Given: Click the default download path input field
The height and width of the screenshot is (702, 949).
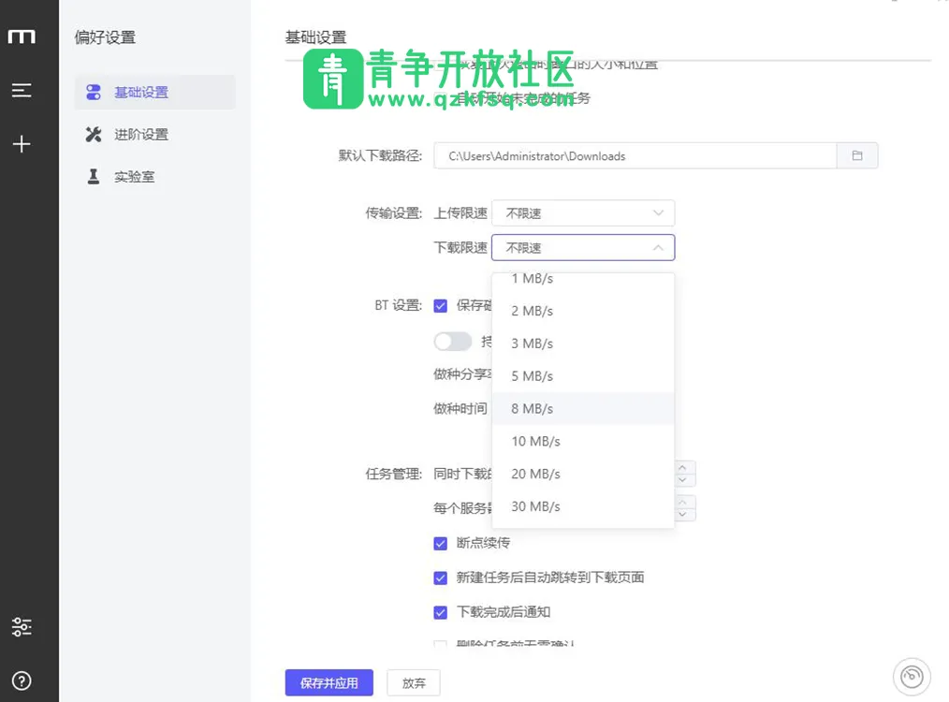Looking at the screenshot, I should [x=635, y=156].
